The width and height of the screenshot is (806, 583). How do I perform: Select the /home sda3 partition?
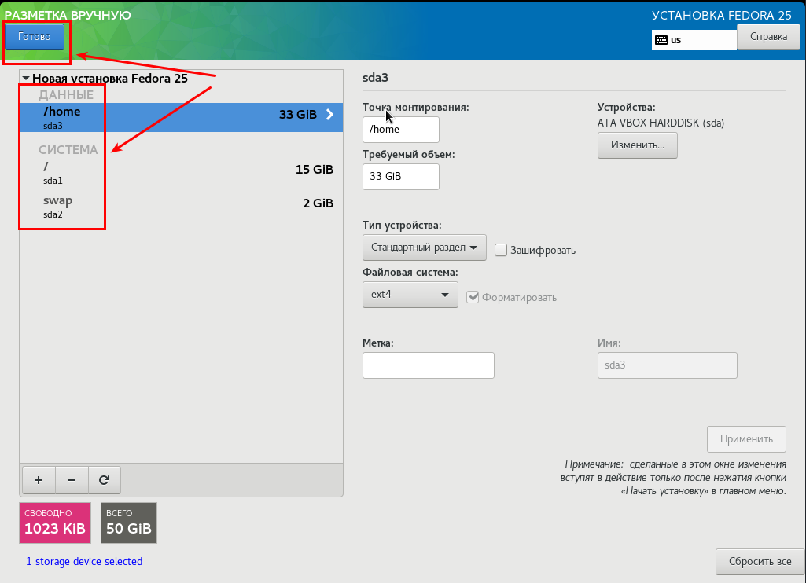click(181, 117)
